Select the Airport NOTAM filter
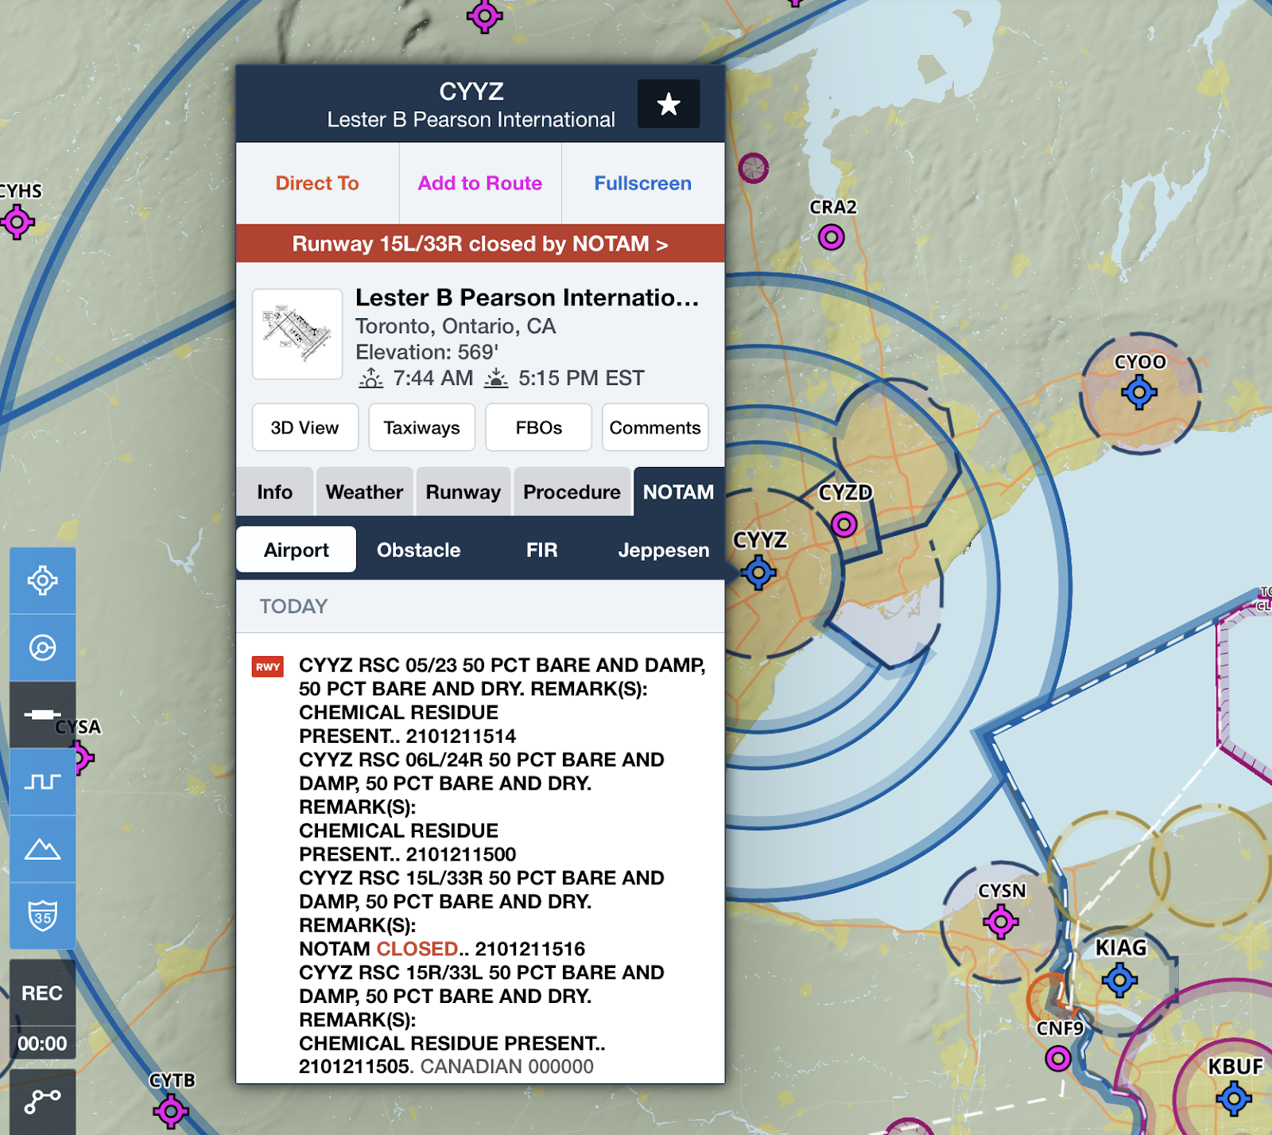This screenshot has height=1135, width=1272. pyautogui.click(x=297, y=550)
